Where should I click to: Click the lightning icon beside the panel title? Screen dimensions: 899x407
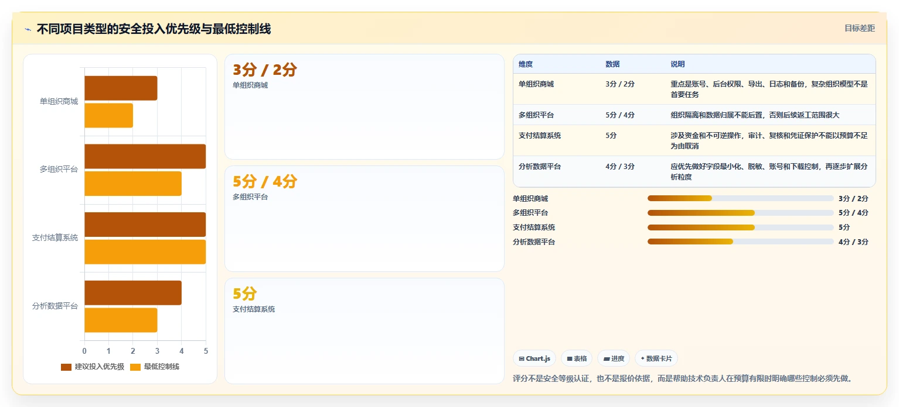28,29
